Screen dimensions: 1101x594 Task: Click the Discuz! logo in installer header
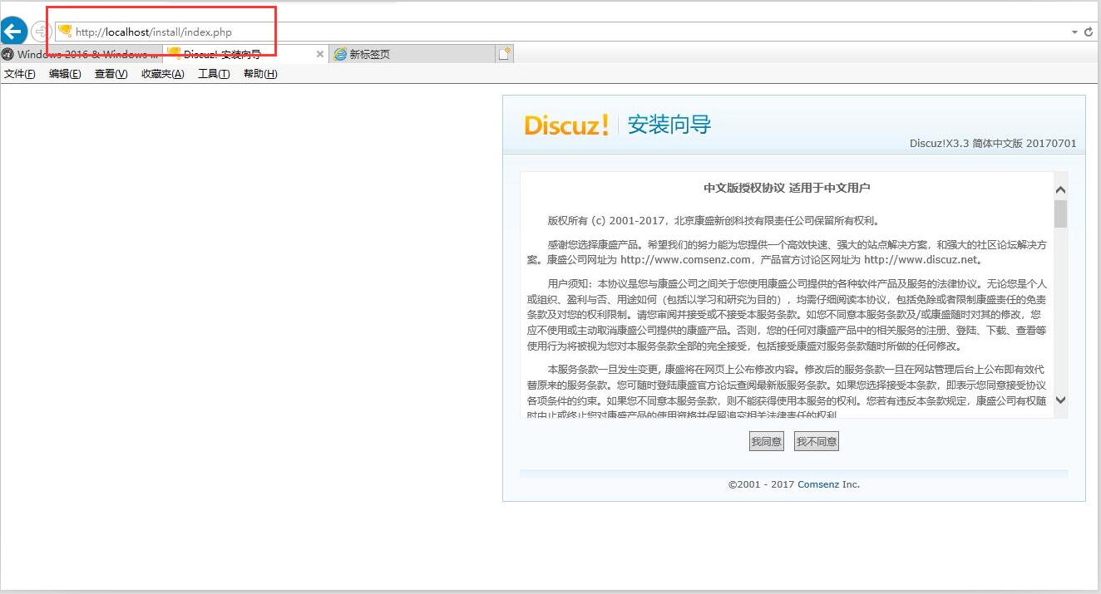pyautogui.click(x=566, y=125)
